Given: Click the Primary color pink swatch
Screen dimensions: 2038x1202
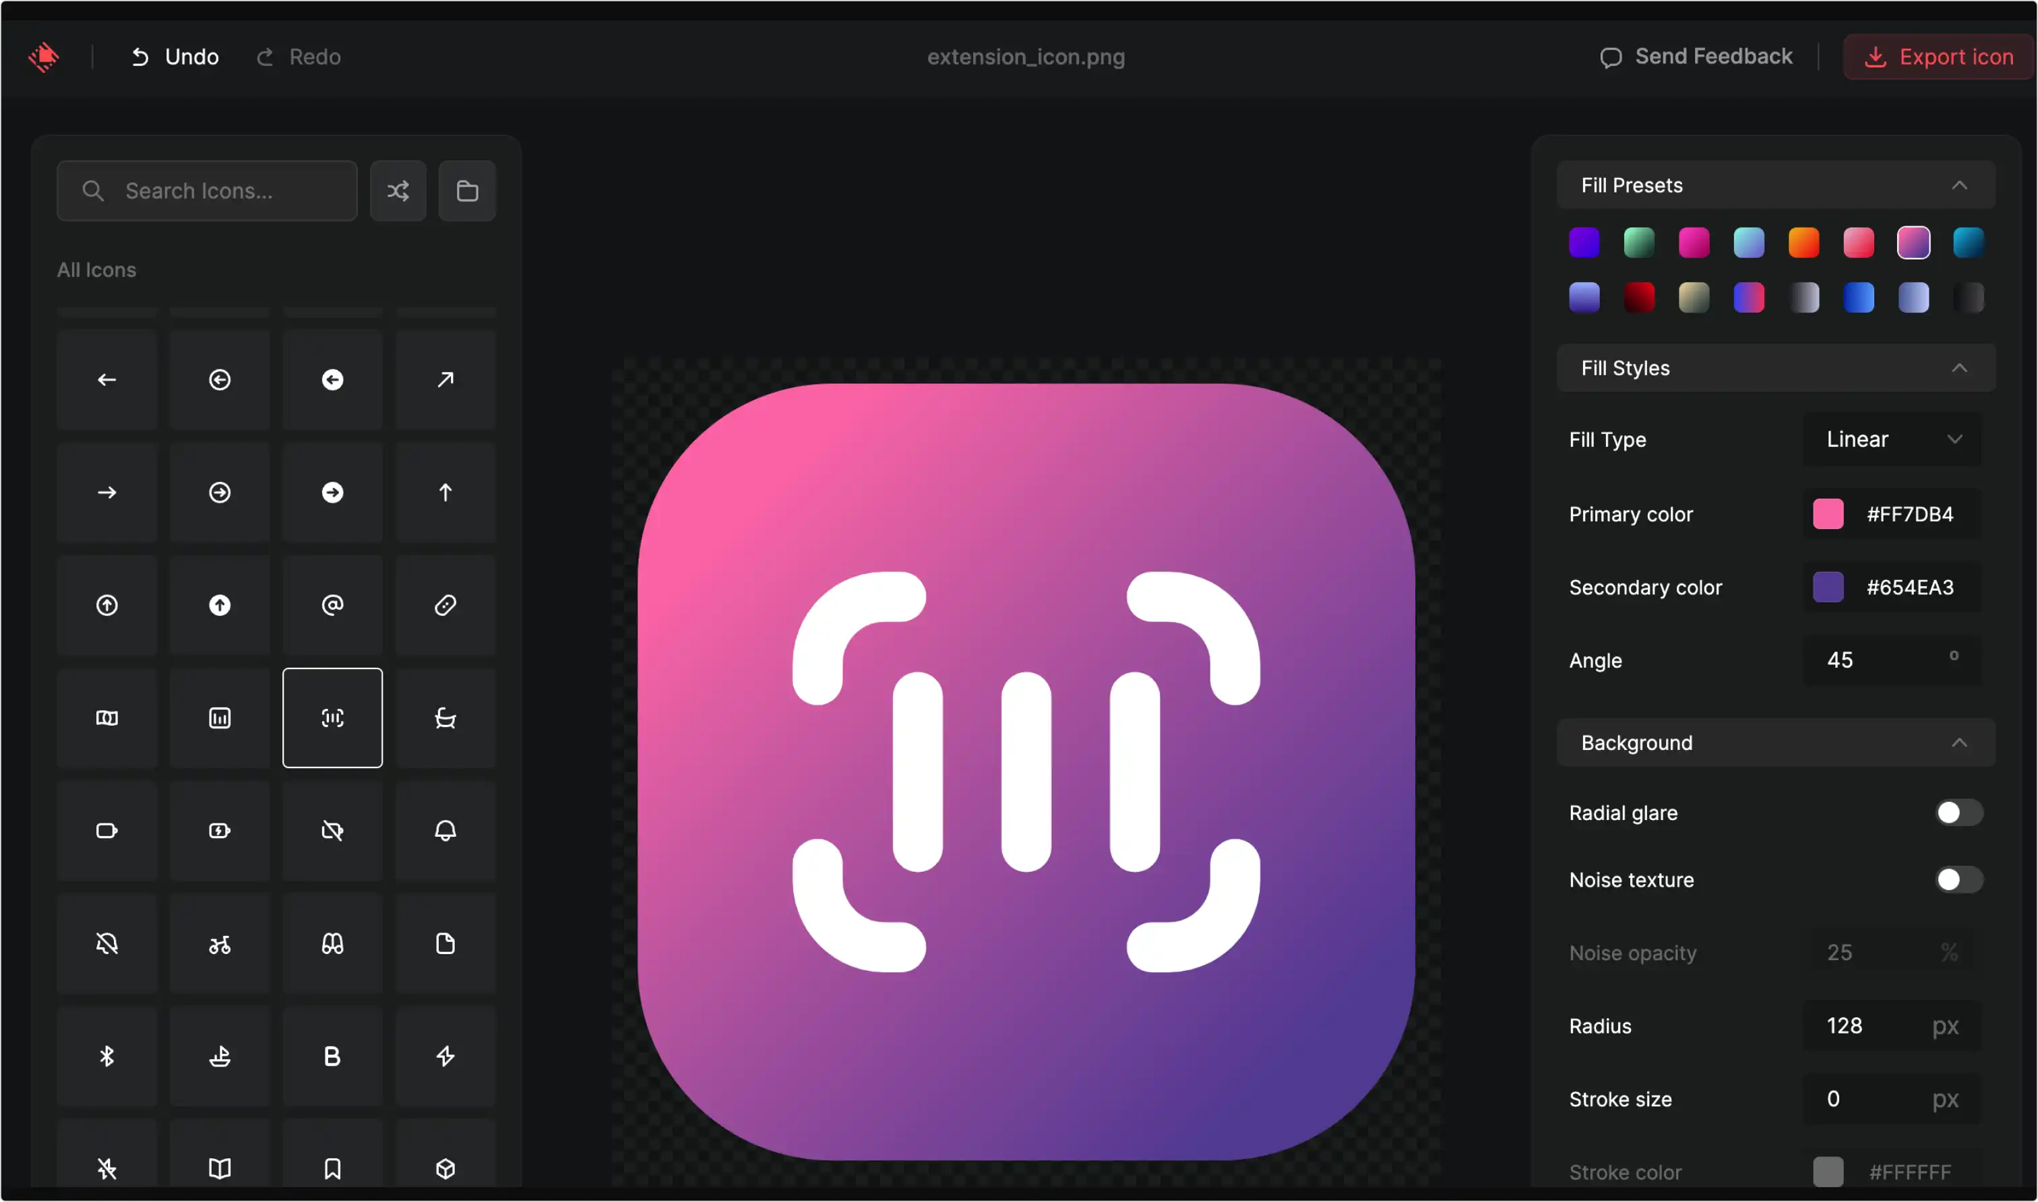Looking at the screenshot, I should pos(1828,514).
